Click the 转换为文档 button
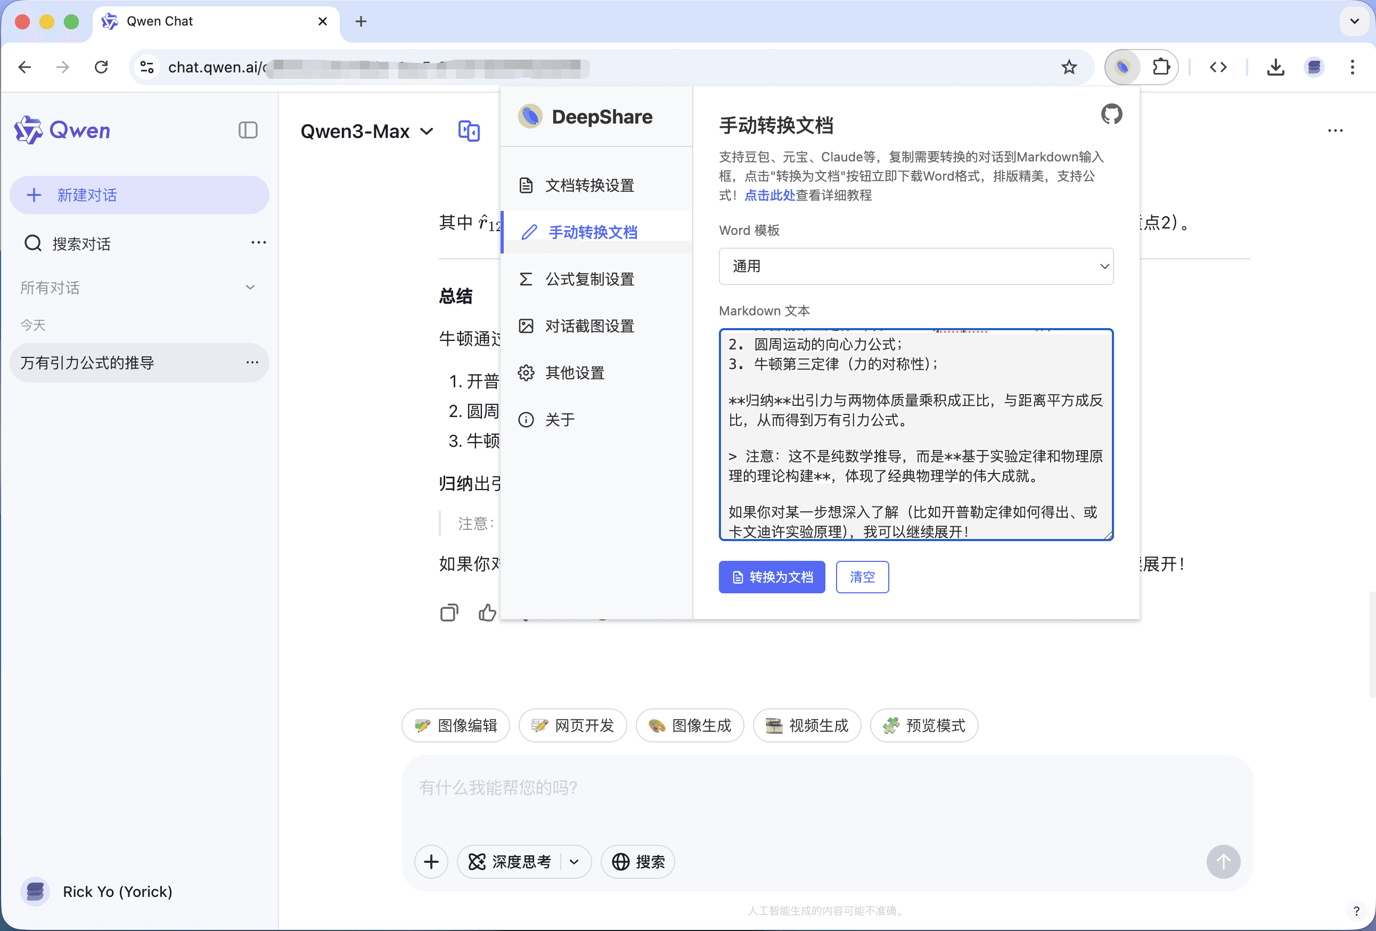This screenshot has height=931, width=1376. click(772, 576)
